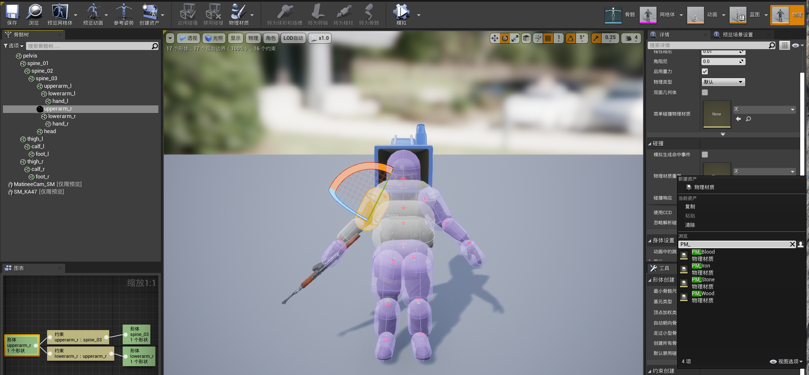
Task: Start simulation with 模拟 icon
Action: (x=401, y=12)
